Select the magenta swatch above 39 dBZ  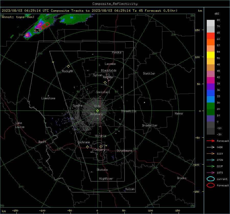(211, 80)
